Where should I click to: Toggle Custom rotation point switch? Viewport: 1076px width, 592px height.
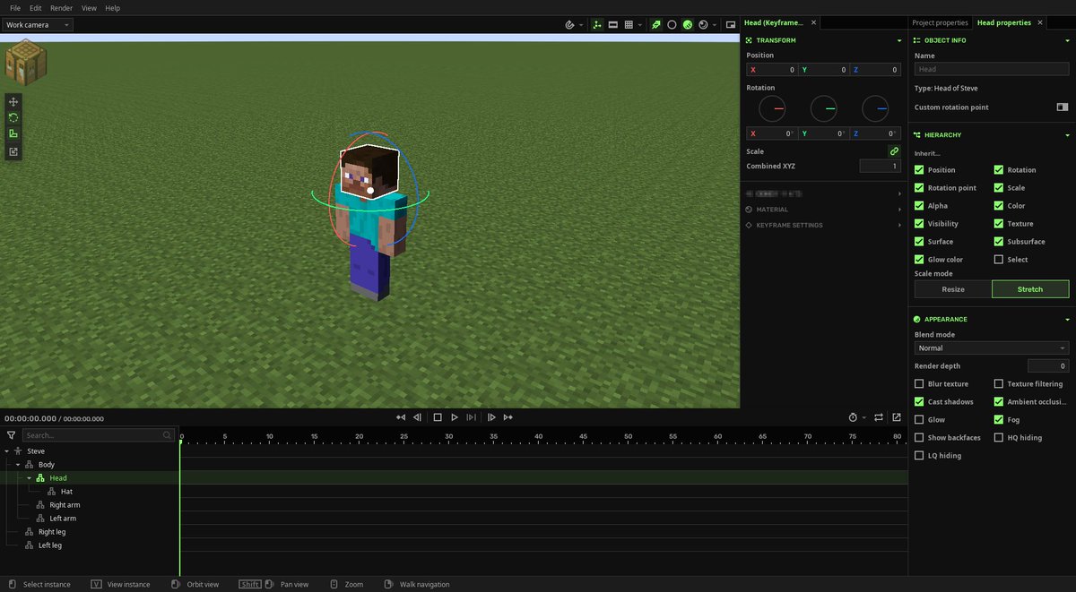pos(1062,107)
